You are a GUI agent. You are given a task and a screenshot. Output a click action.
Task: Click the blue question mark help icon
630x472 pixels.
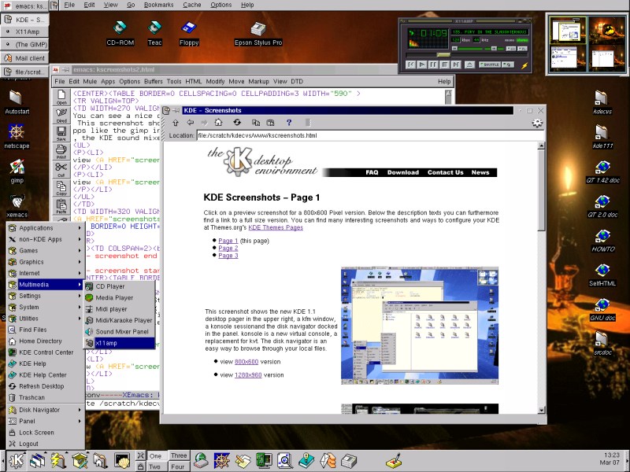click(x=288, y=123)
